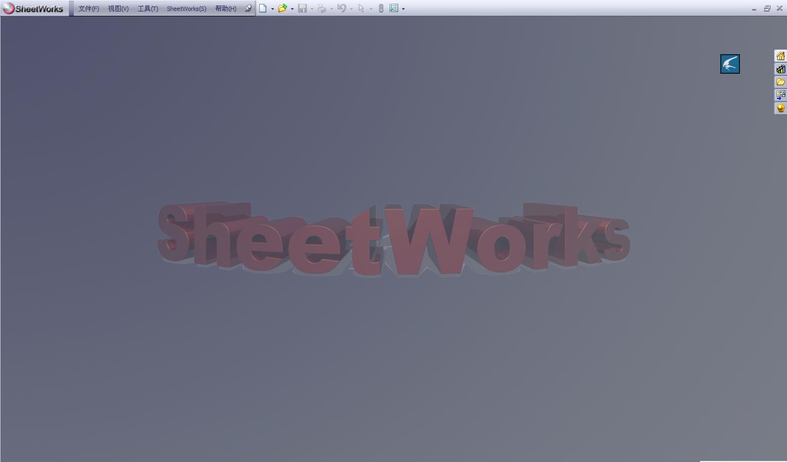Screen dimensions: 787x462
Task: Select the folder icon on the right panel
Action: tap(780, 81)
